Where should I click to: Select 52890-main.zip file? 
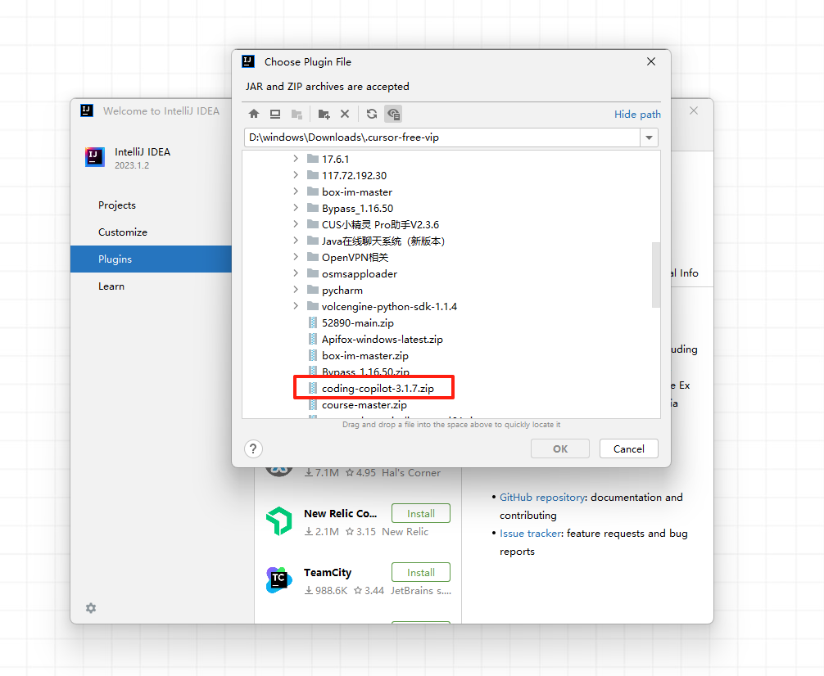click(x=358, y=323)
